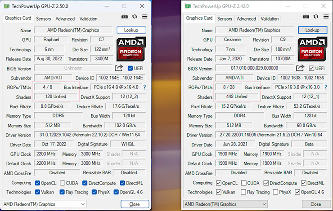Toggle PhysX checkbox in GPU-Z 2.50.0

(94, 192)
